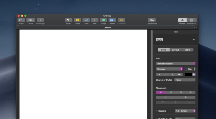Toggle Italic text formatting
The height and width of the screenshot is (119, 216).
pyautogui.click(x=166, y=74)
